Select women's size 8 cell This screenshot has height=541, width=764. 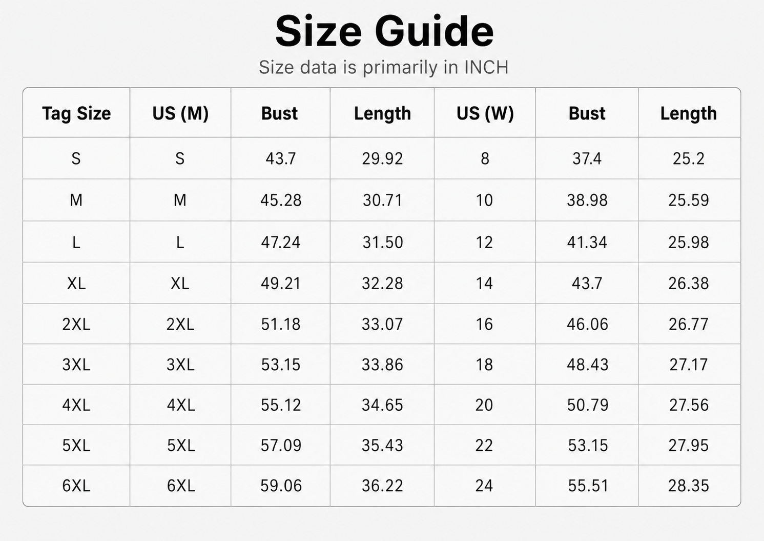coord(485,158)
